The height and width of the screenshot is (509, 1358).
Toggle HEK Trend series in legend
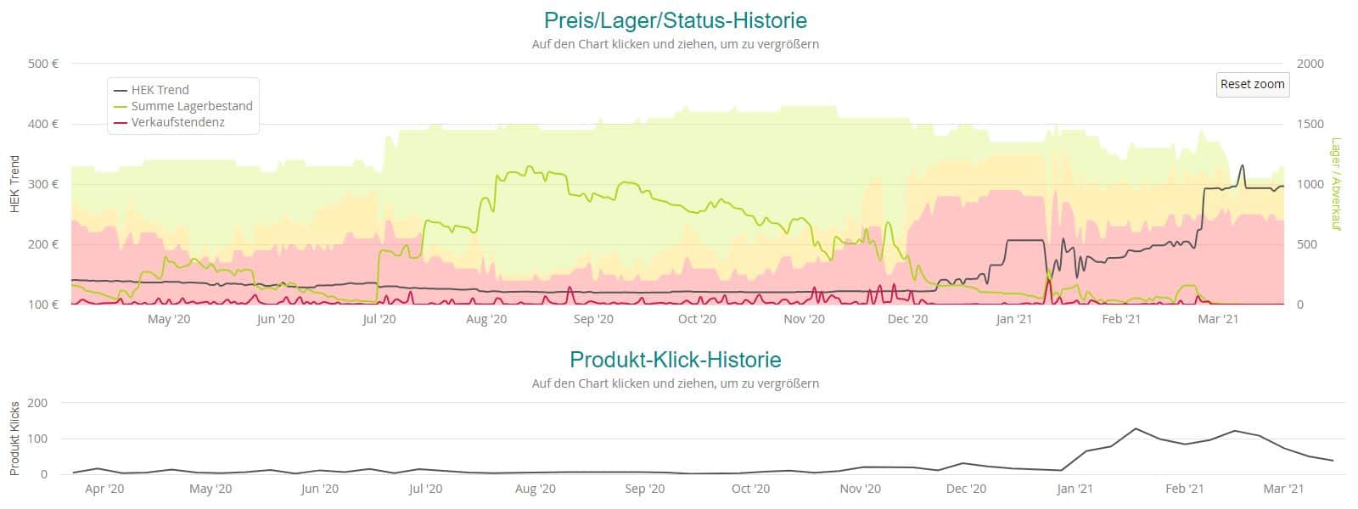[160, 90]
